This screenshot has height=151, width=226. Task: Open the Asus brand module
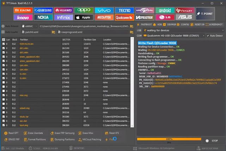[x=185, y=17]
